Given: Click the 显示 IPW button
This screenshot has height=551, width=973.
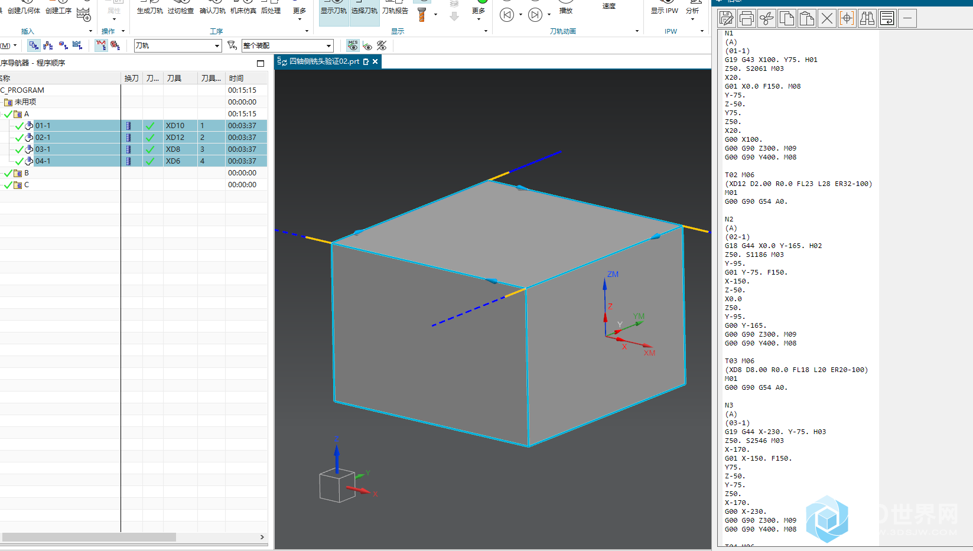Looking at the screenshot, I should point(665,8).
